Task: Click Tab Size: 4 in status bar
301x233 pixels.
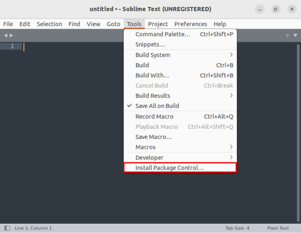Action: (237, 228)
